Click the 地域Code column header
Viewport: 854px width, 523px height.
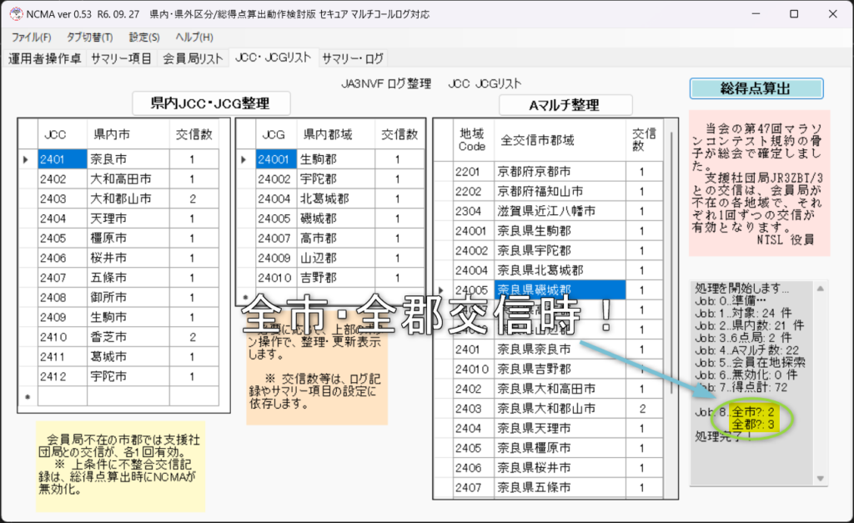click(472, 139)
